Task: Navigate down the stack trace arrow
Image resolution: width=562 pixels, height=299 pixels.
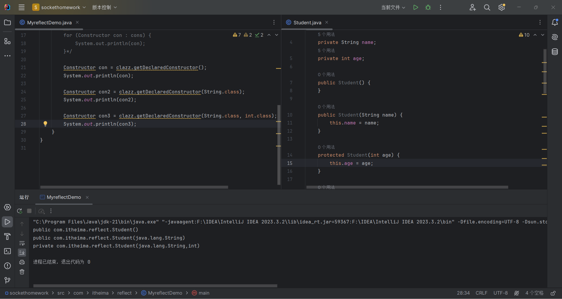Action: (x=22, y=234)
